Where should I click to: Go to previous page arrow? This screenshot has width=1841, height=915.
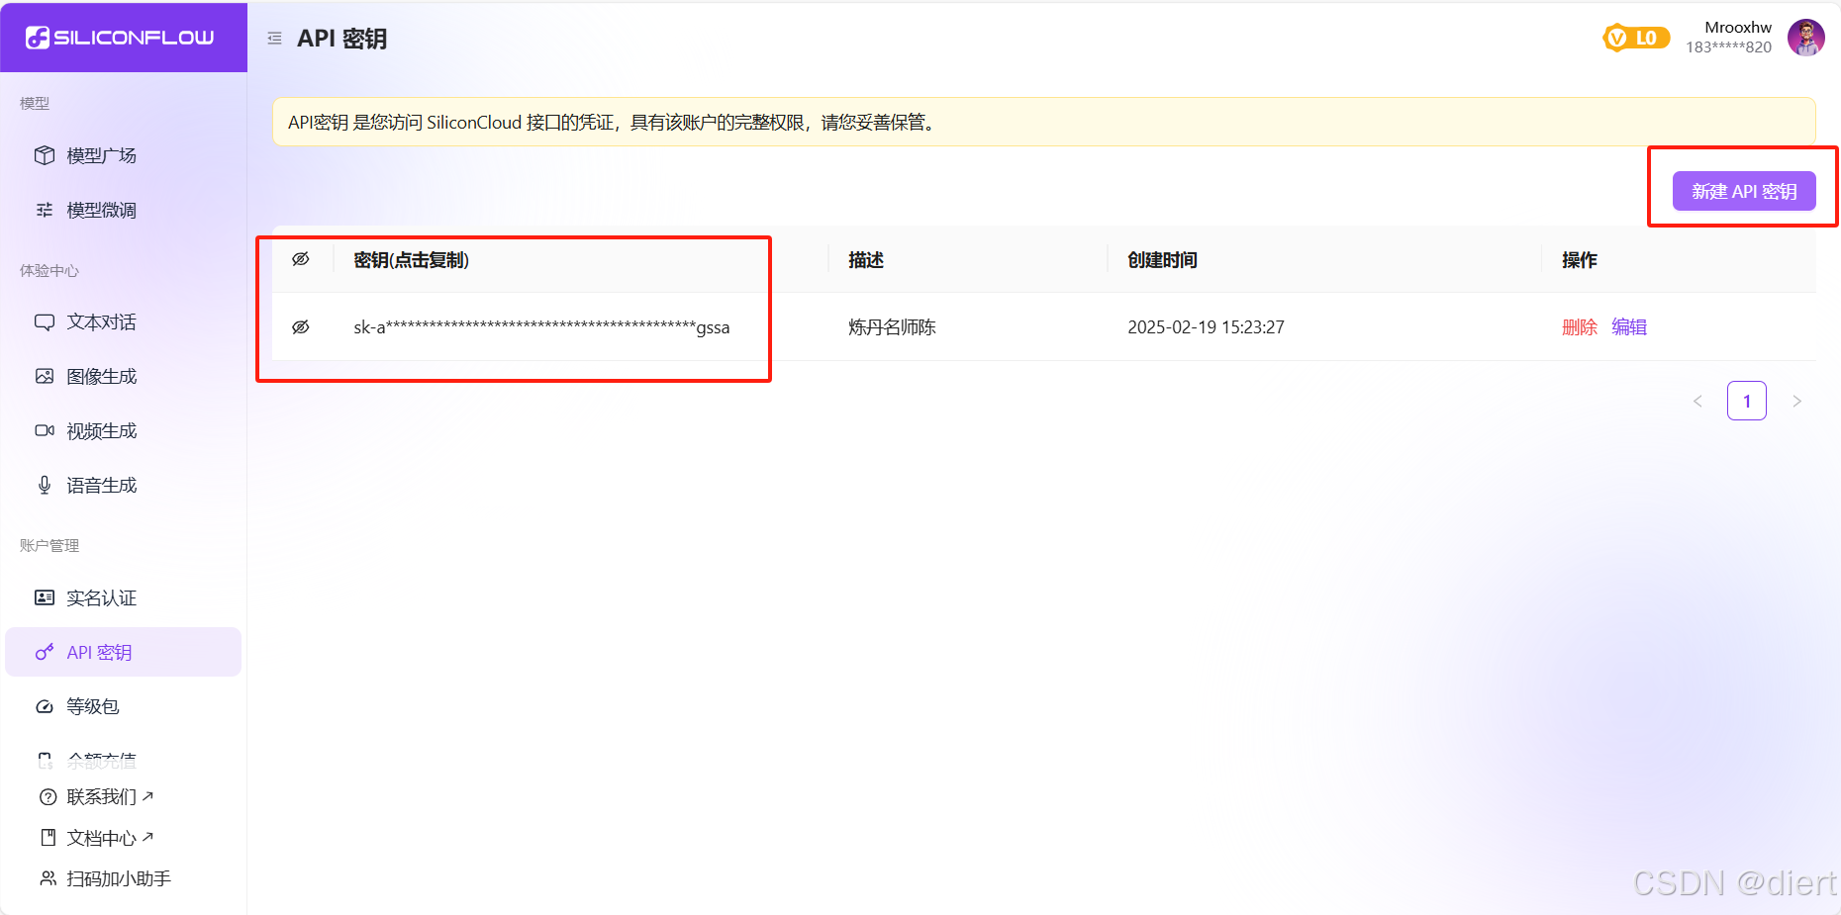pos(1697,401)
